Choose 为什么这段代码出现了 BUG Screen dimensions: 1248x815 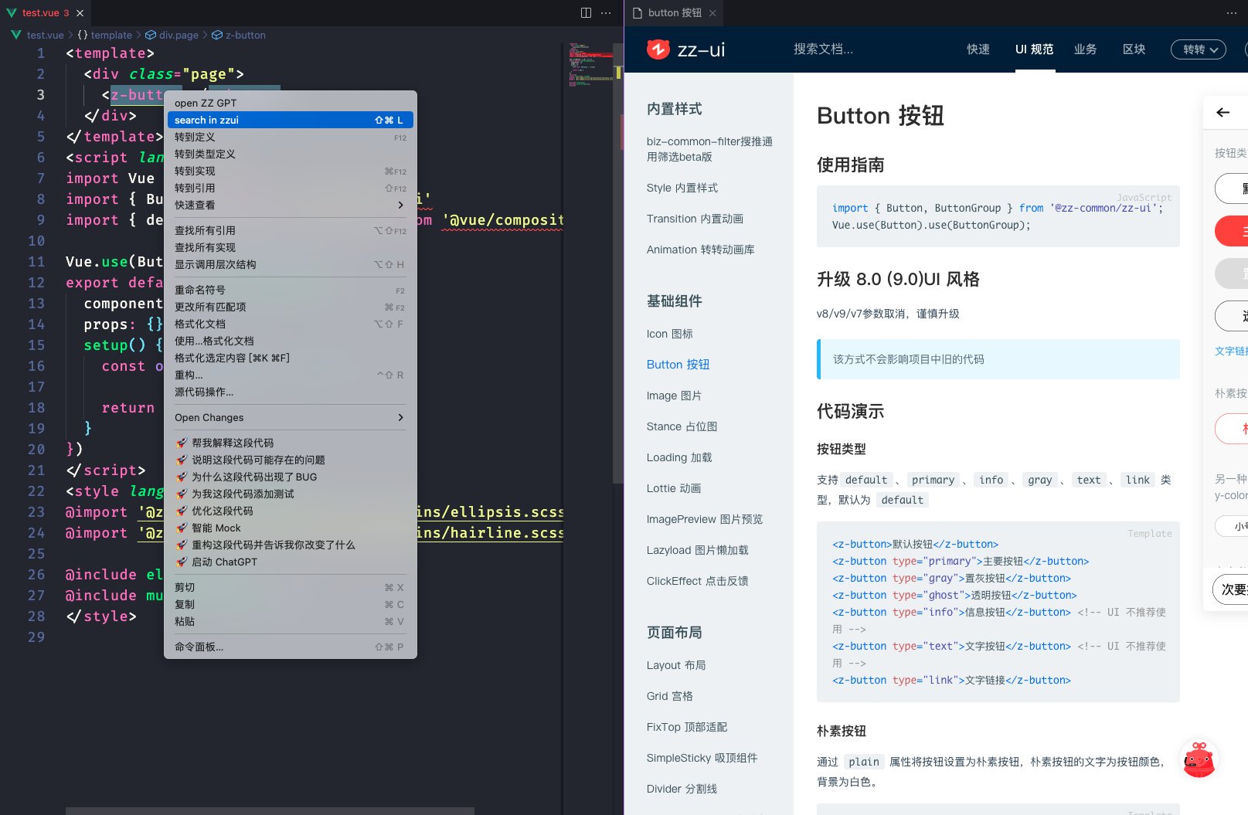pyautogui.click(x=291, y=477)
